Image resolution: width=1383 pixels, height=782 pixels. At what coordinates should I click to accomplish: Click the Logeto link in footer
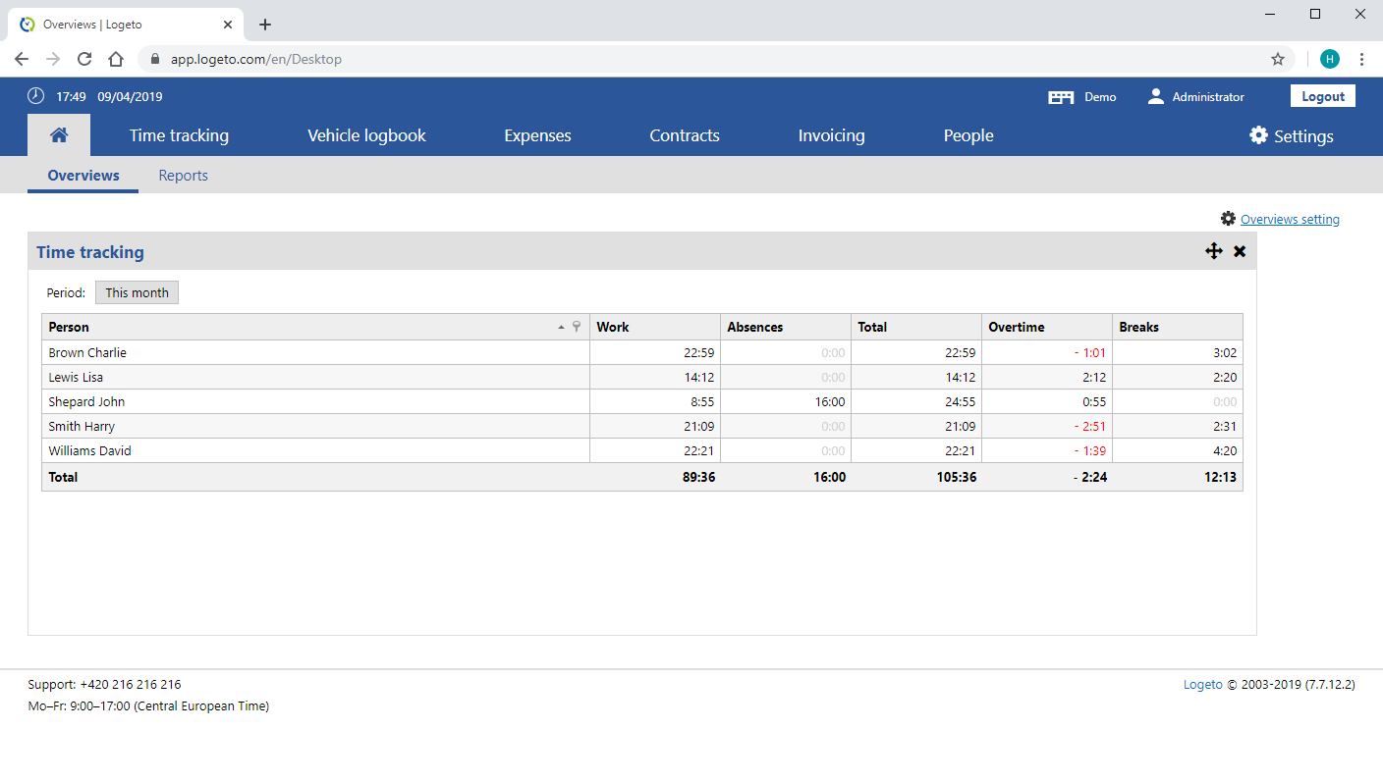1203,685
